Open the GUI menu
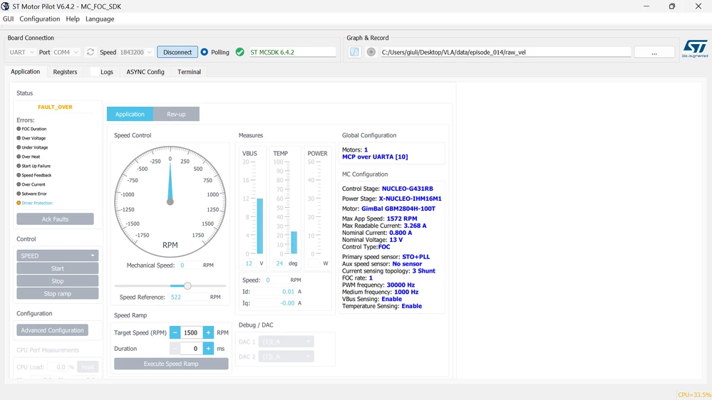This screenshot has height=400, width=712. 8,19
